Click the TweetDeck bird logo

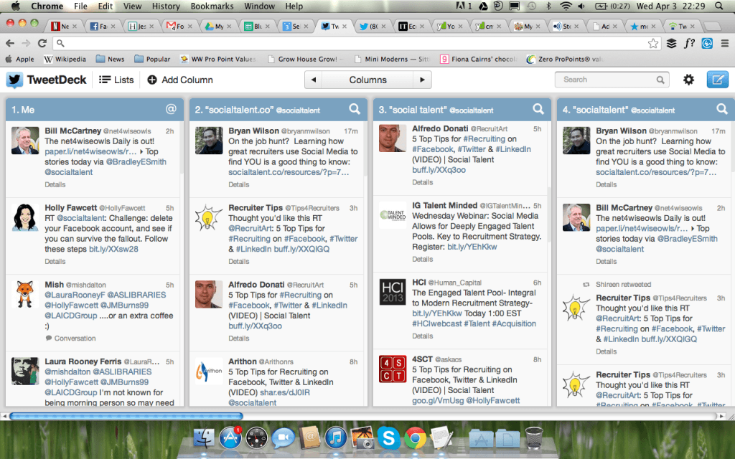(x=14, y=80)
